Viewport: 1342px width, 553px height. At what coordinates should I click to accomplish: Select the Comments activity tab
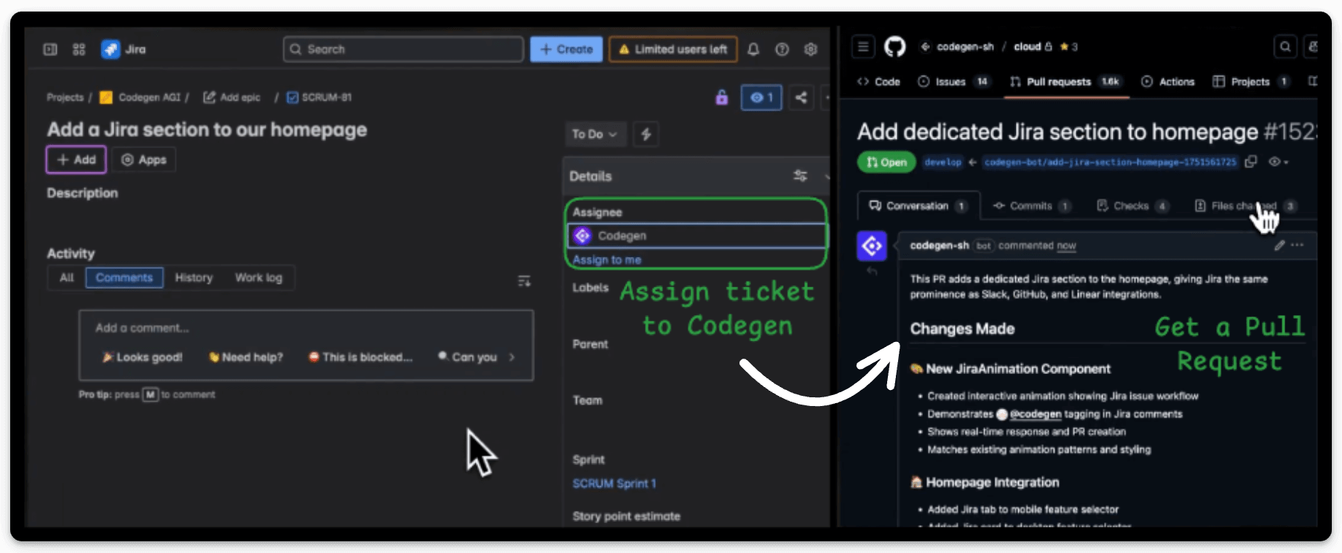[x=124, y=278]
